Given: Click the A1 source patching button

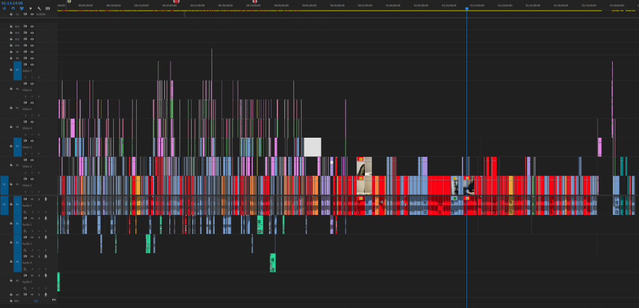Looking at the screenshot, I should point(4,204).
